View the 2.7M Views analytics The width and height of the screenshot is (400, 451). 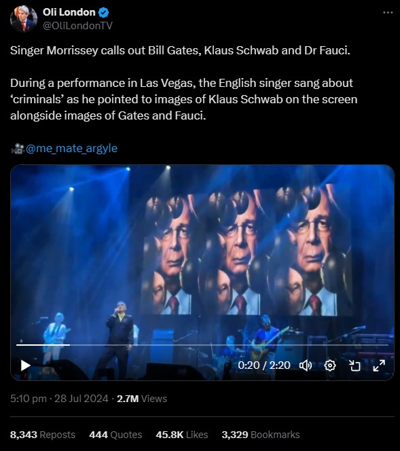pyautogui.click(x=142, y=399)
